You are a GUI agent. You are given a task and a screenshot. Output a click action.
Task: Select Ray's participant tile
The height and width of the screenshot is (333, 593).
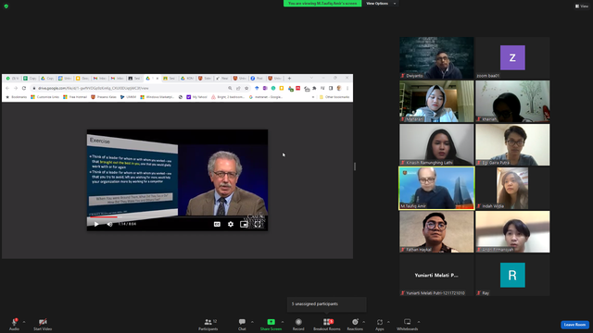[512, 275]
